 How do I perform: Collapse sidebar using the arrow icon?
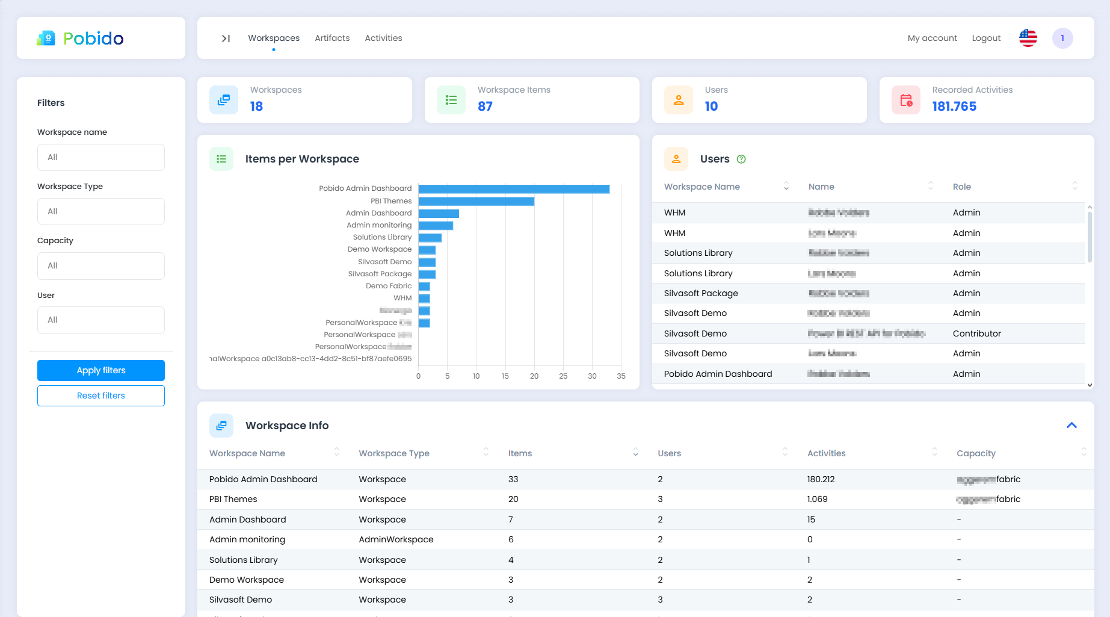coord(226,39)
